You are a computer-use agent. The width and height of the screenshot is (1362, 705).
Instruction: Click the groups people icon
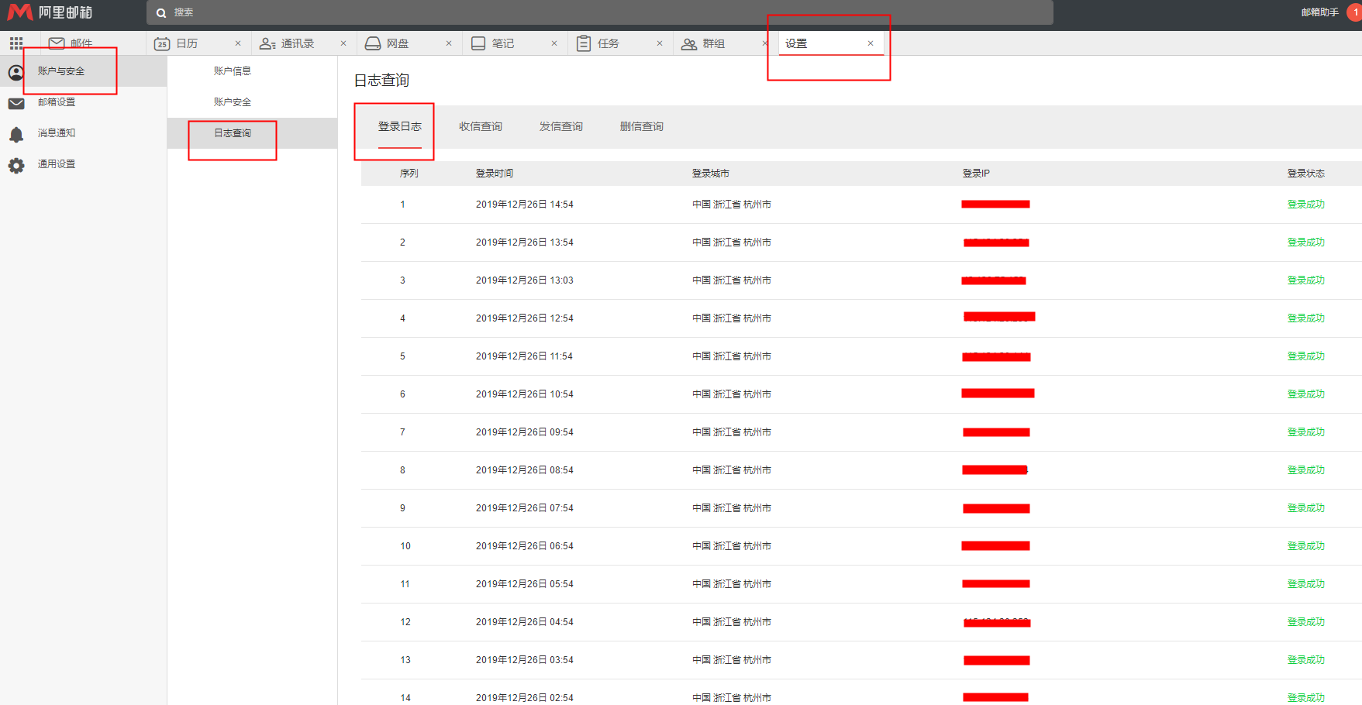[x=688, y=44]
